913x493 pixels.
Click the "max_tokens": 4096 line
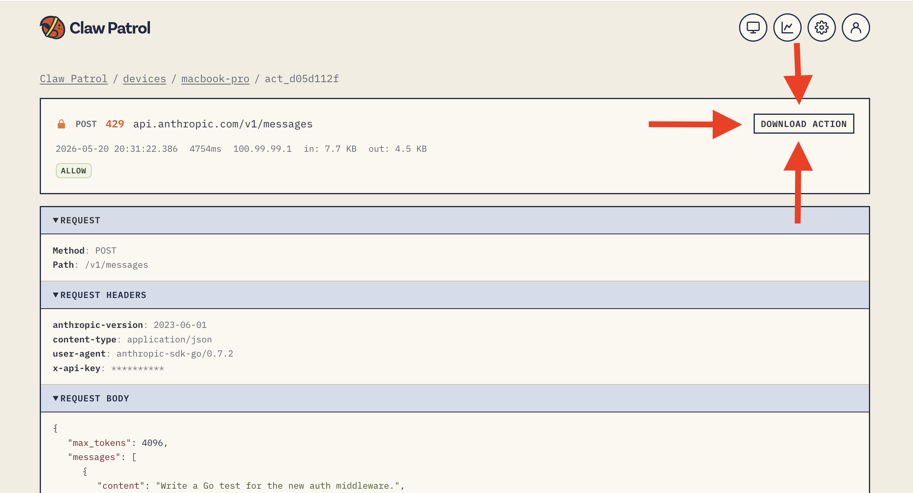[x=118, y=443]
